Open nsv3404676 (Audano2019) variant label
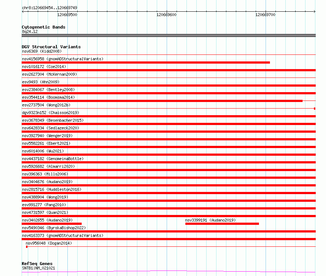Screen dimensions: 326x276 (47, 182)
